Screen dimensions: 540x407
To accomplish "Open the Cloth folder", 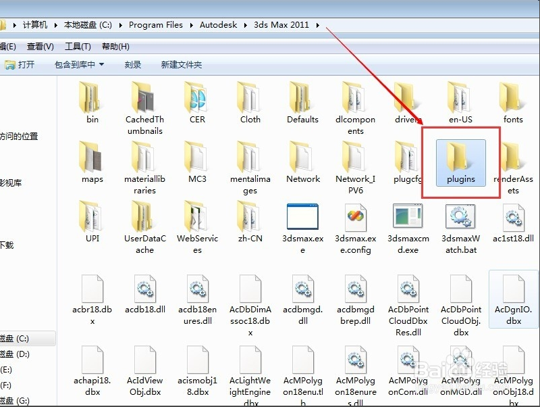I will pyautogui.click(x=250, y=101).
